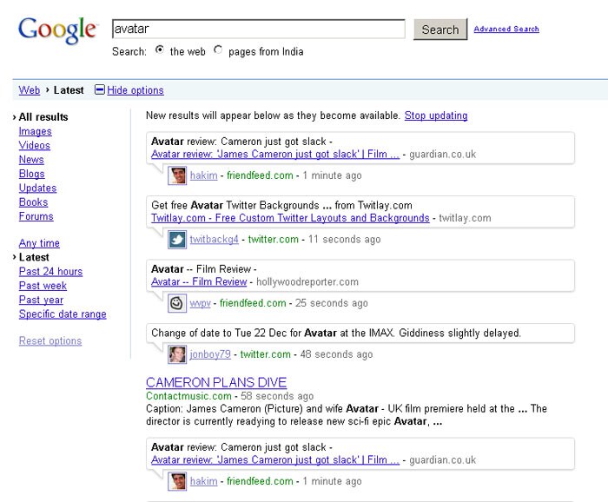Open the last Guardian Avatar review link

pos(275,460)
